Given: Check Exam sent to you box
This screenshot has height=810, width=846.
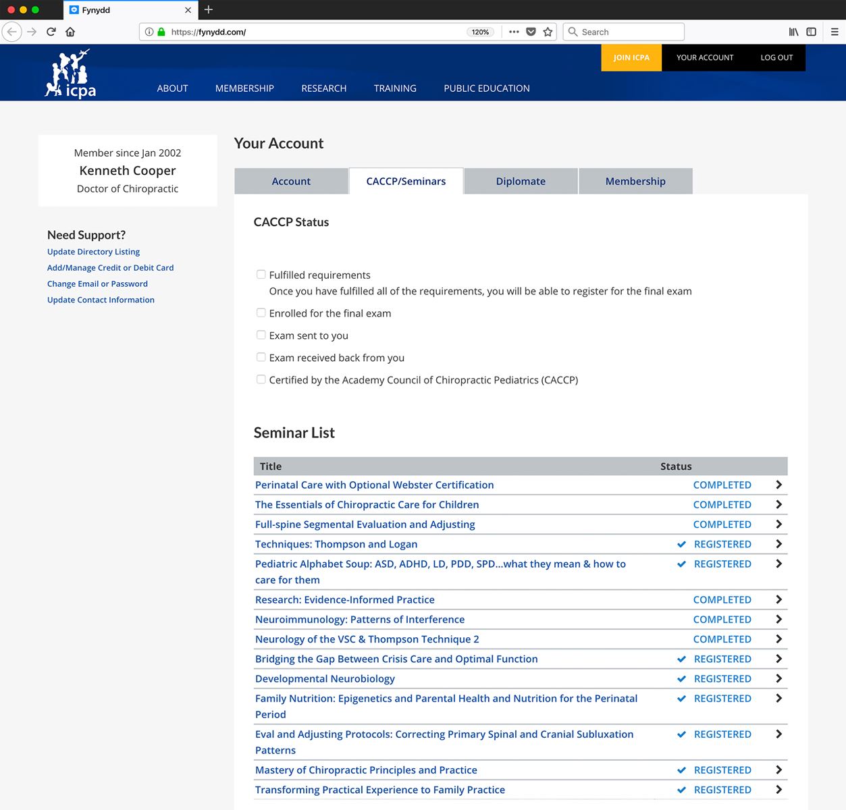Looking at the screenshot, I should point(261,335).
